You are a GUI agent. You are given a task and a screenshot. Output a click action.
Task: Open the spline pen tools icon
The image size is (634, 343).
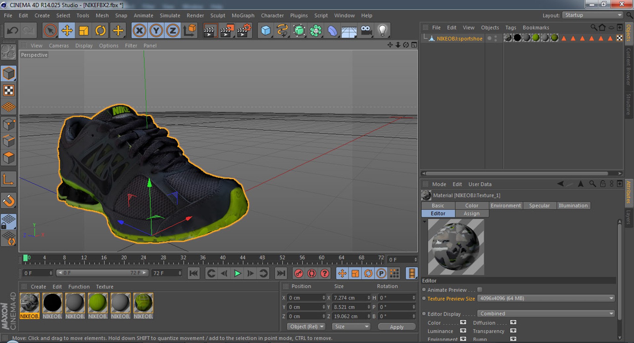pyautogui.click(x=282, y=31)
